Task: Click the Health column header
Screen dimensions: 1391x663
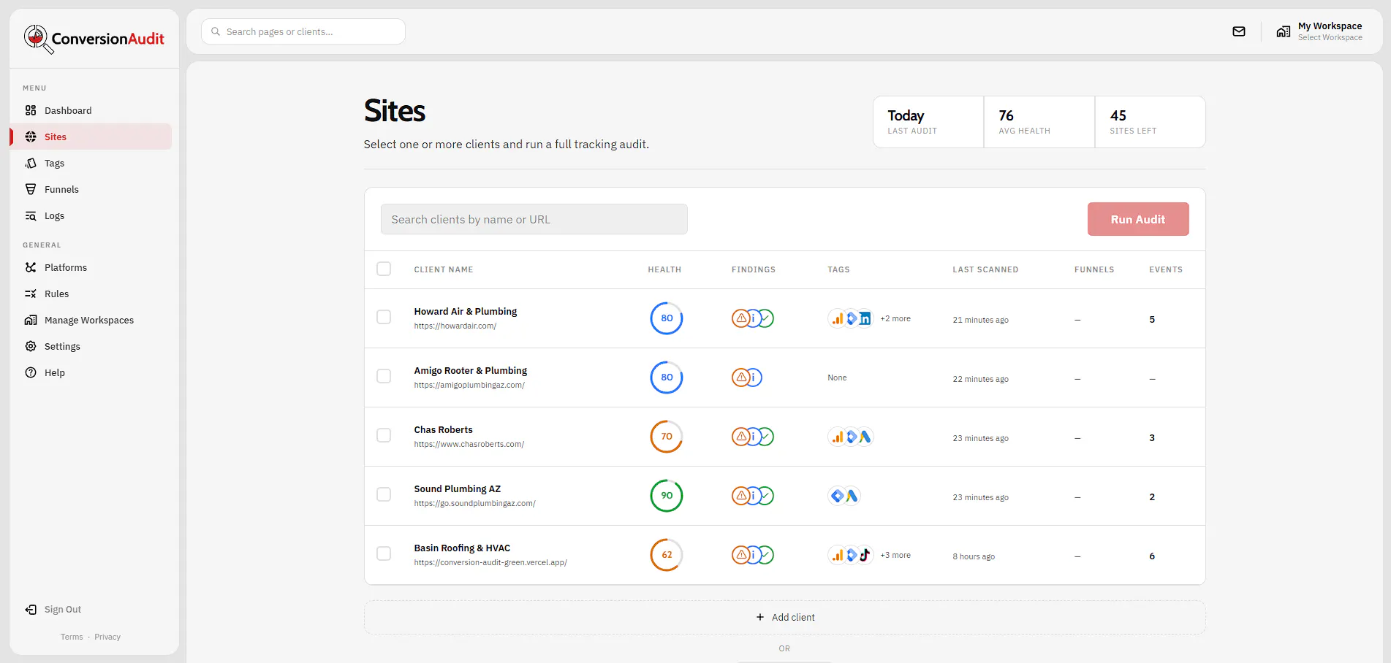Action: tap(664, 269)
